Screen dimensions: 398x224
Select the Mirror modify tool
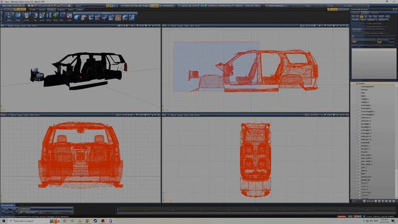(x=49, y=17)
